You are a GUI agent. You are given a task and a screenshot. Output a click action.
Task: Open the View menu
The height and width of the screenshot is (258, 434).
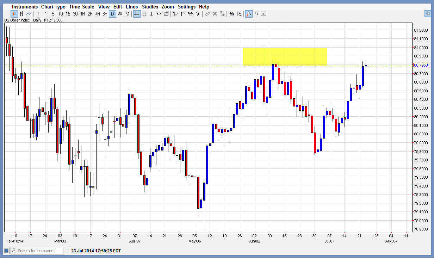pos(104,7)
